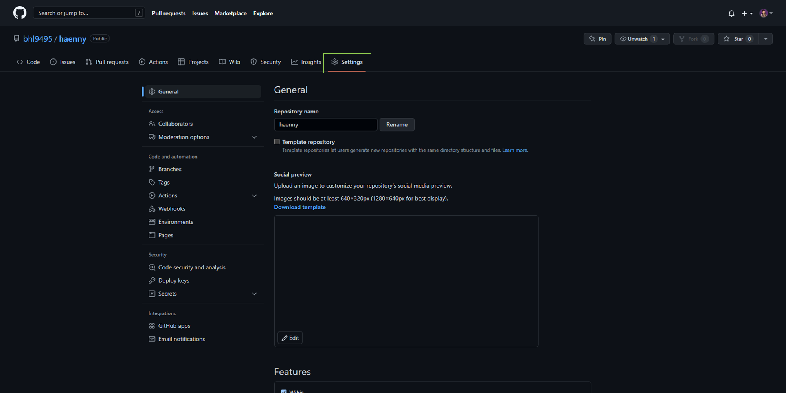Click Issues in the top navigation
786x393 pixels.
coord(200,13)
